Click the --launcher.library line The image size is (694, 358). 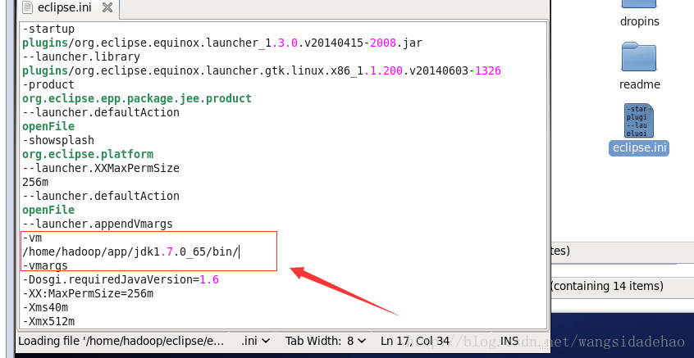81,57
